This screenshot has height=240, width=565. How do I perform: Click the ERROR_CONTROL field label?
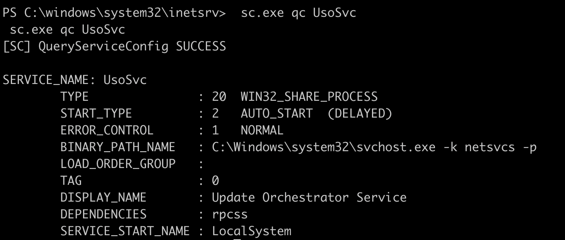point(107,130)
